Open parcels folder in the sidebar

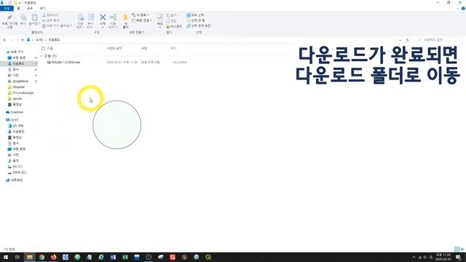(17, 99)
